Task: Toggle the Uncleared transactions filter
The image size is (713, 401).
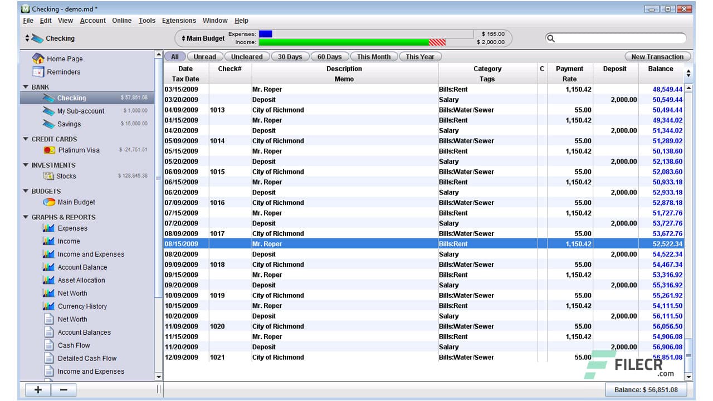Action: click(247, 57)
